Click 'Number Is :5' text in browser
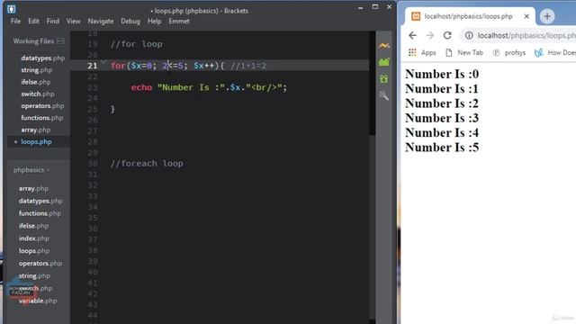This screenshot has height=324, width=576. tap(442, 148)
